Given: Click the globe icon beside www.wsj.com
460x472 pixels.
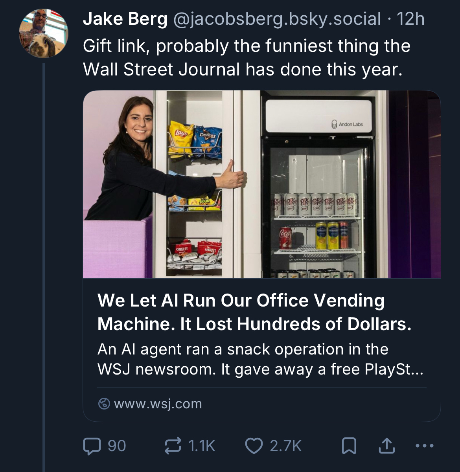Looking at the screenshot, I should [x=104, y=404].
